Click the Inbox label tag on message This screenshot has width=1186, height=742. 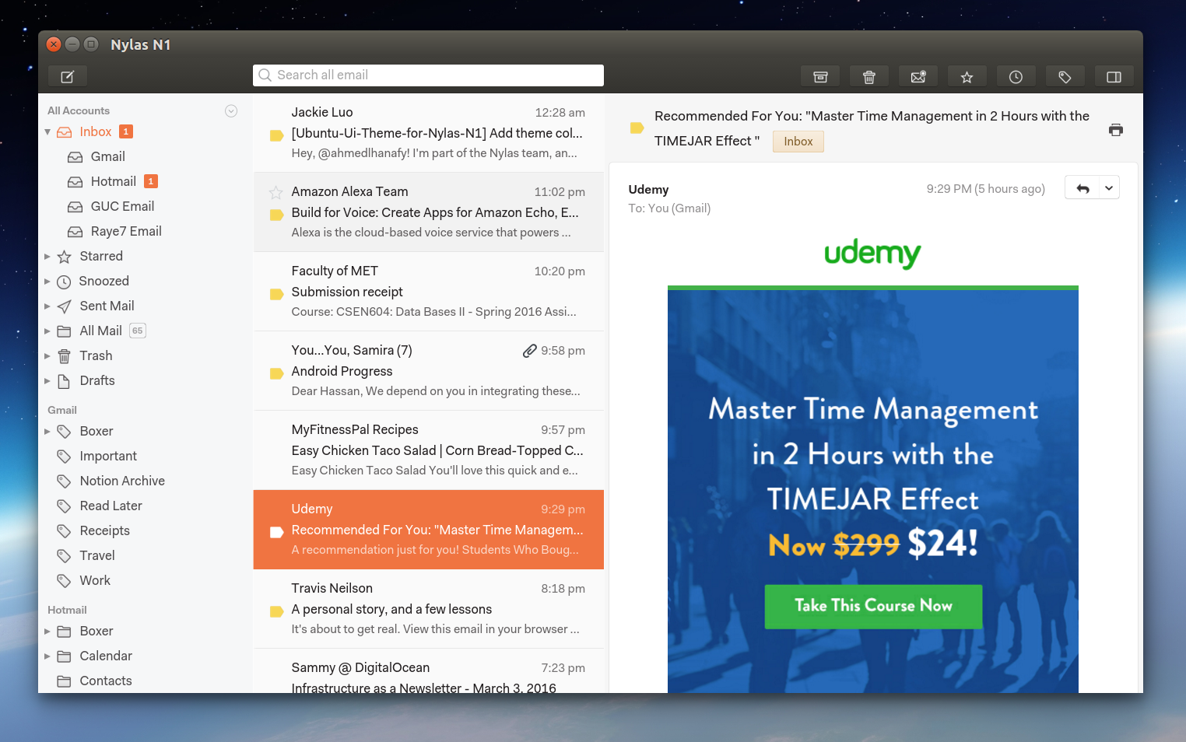798,142
